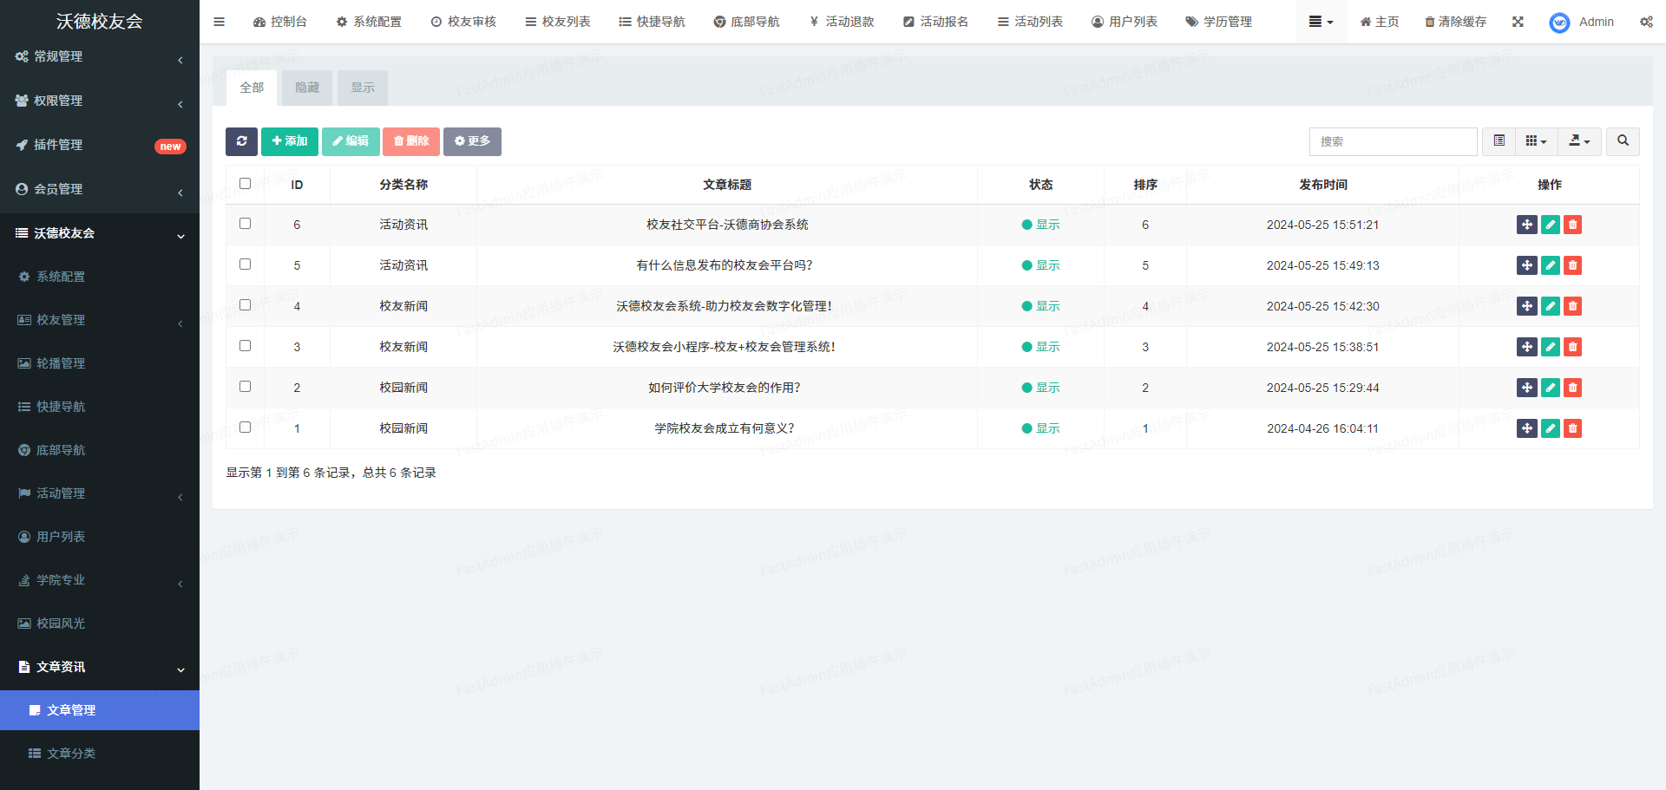This screenshot has height=790, width=1666.
Task: Expand 常规管理 sidebar menu
Action: [100, 56]
